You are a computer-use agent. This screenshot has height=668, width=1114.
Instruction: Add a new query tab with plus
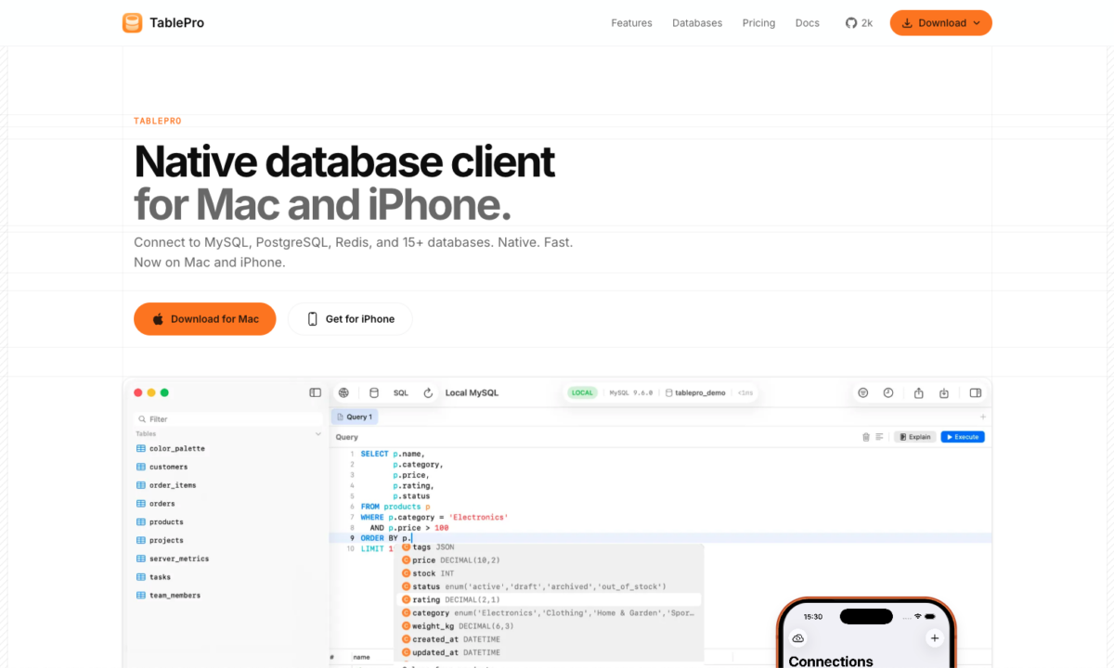pos(983,417)
